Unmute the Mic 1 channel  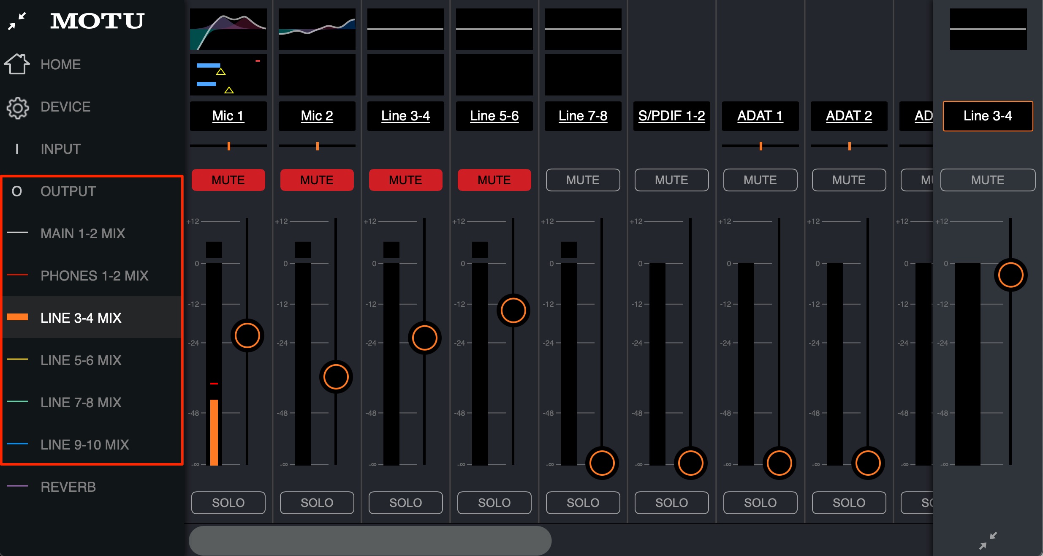pos(228,180)
